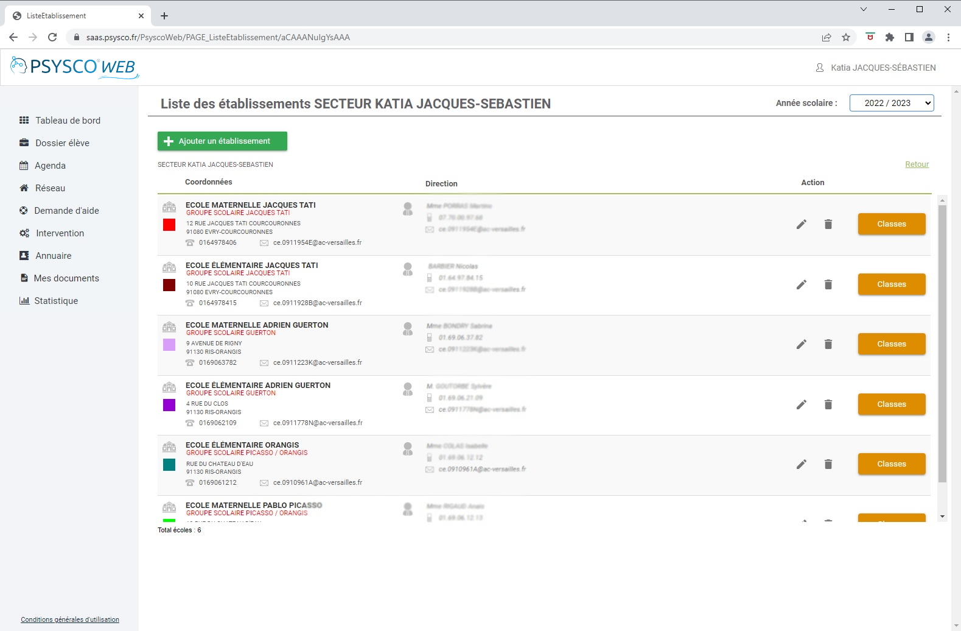This screenshot has height=631, width=961.
Task: Click the PsyscoWeb logo
Action: click(75, 67)
